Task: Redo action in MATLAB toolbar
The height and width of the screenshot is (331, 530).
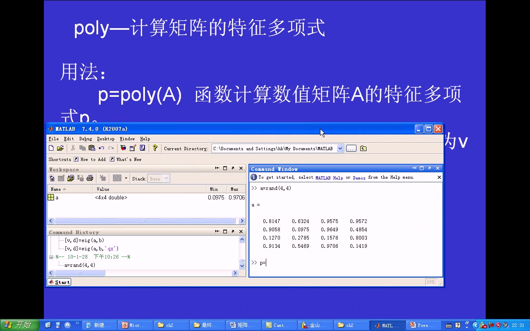Action: click(111, 148)
